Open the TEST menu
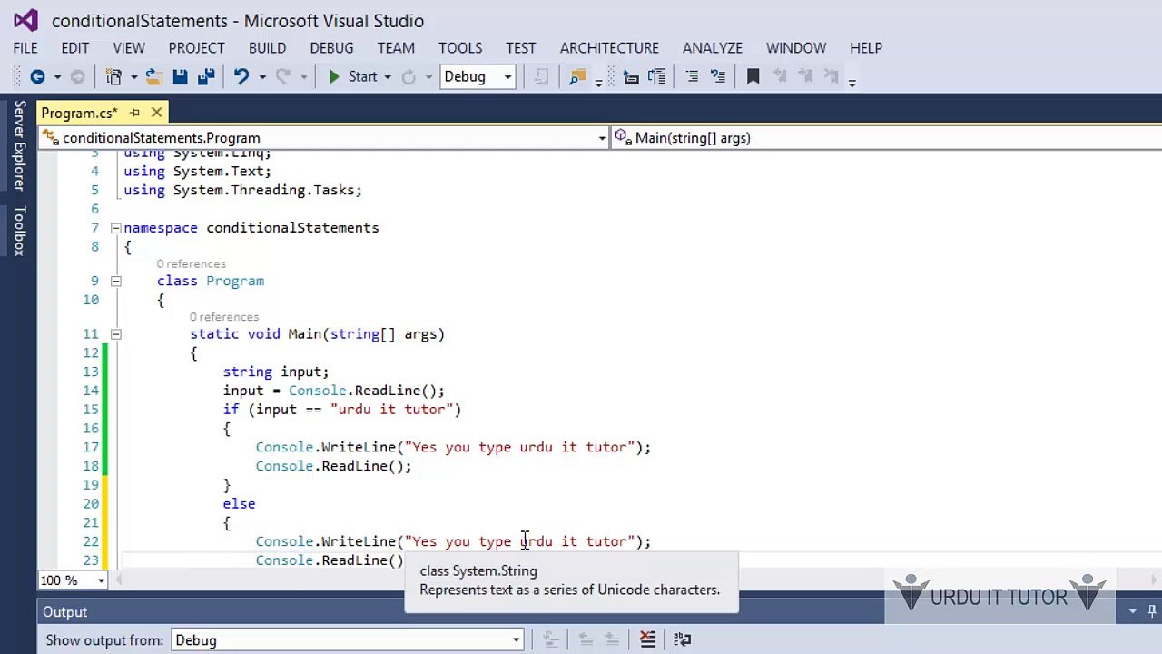Image resolution: width=1162 pixels, height=654 pixels. (521, 48)
